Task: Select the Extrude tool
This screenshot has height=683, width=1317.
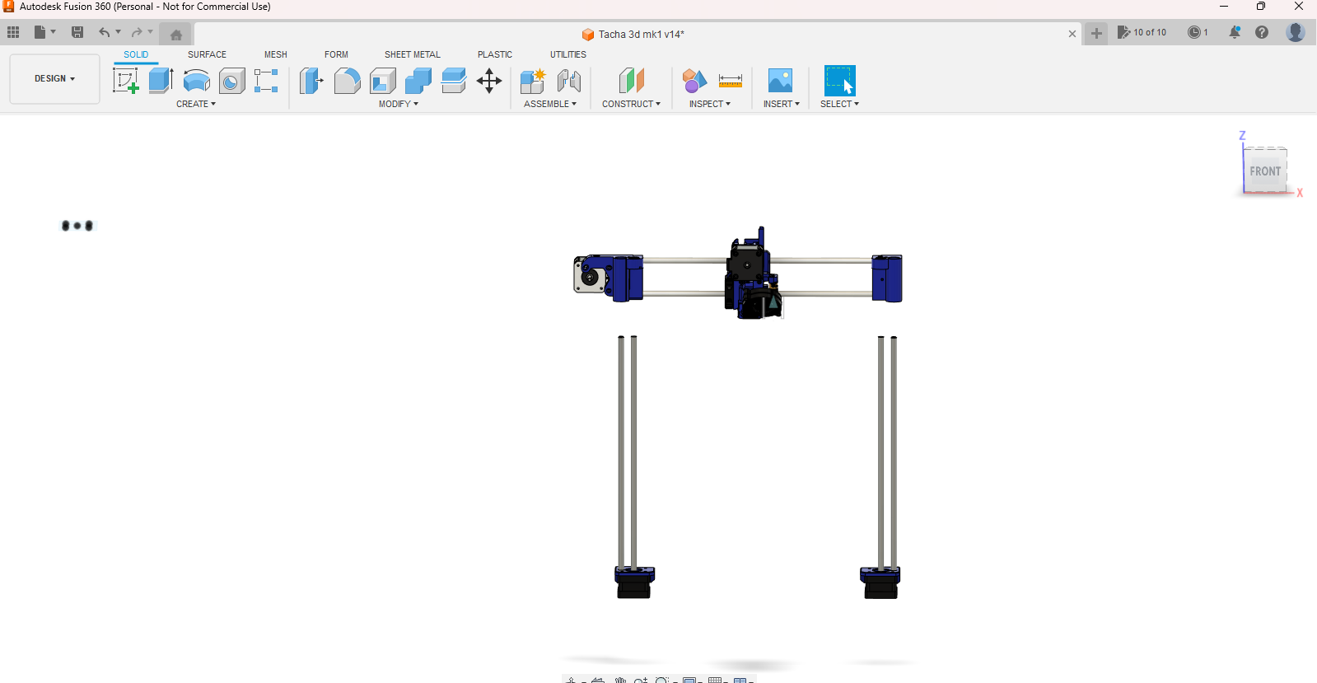Action: point(161,81)
